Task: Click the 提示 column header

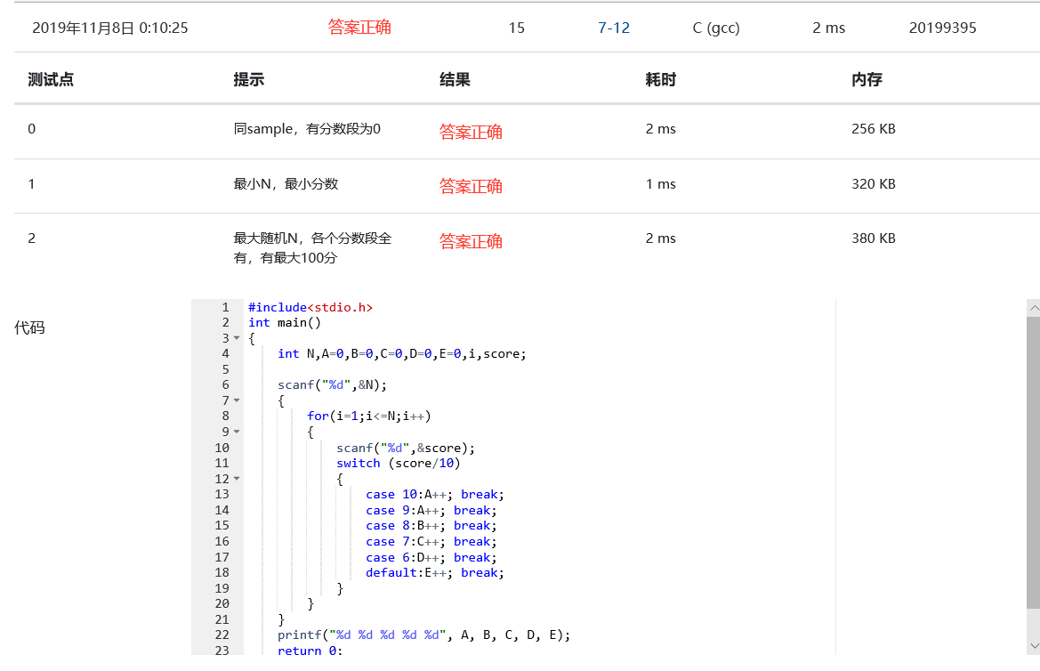Action: point(249,79)
